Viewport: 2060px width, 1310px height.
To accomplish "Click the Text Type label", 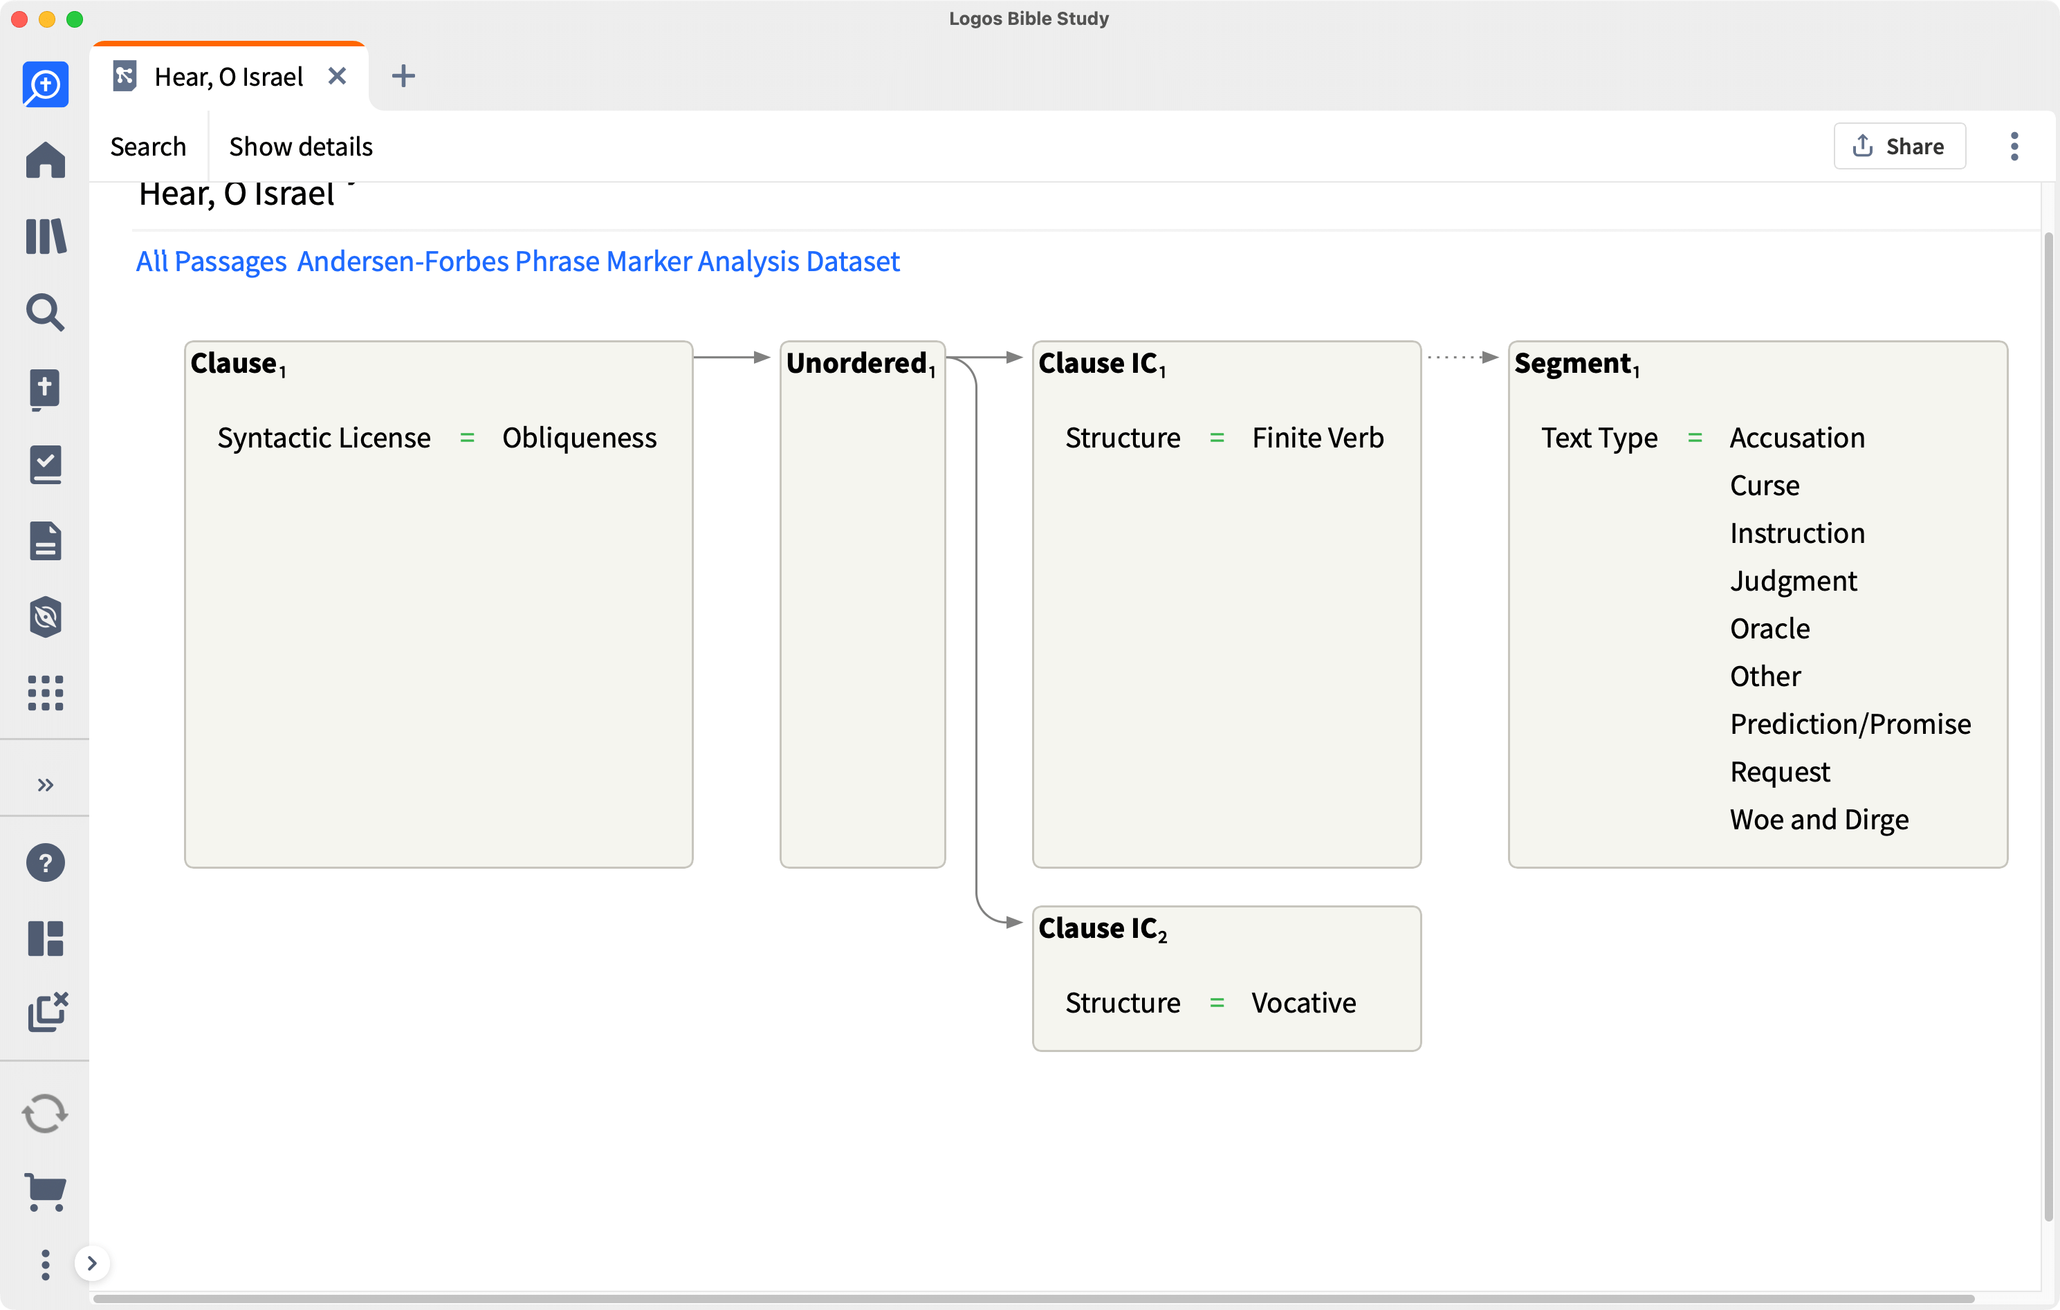I will point(1600,437).
